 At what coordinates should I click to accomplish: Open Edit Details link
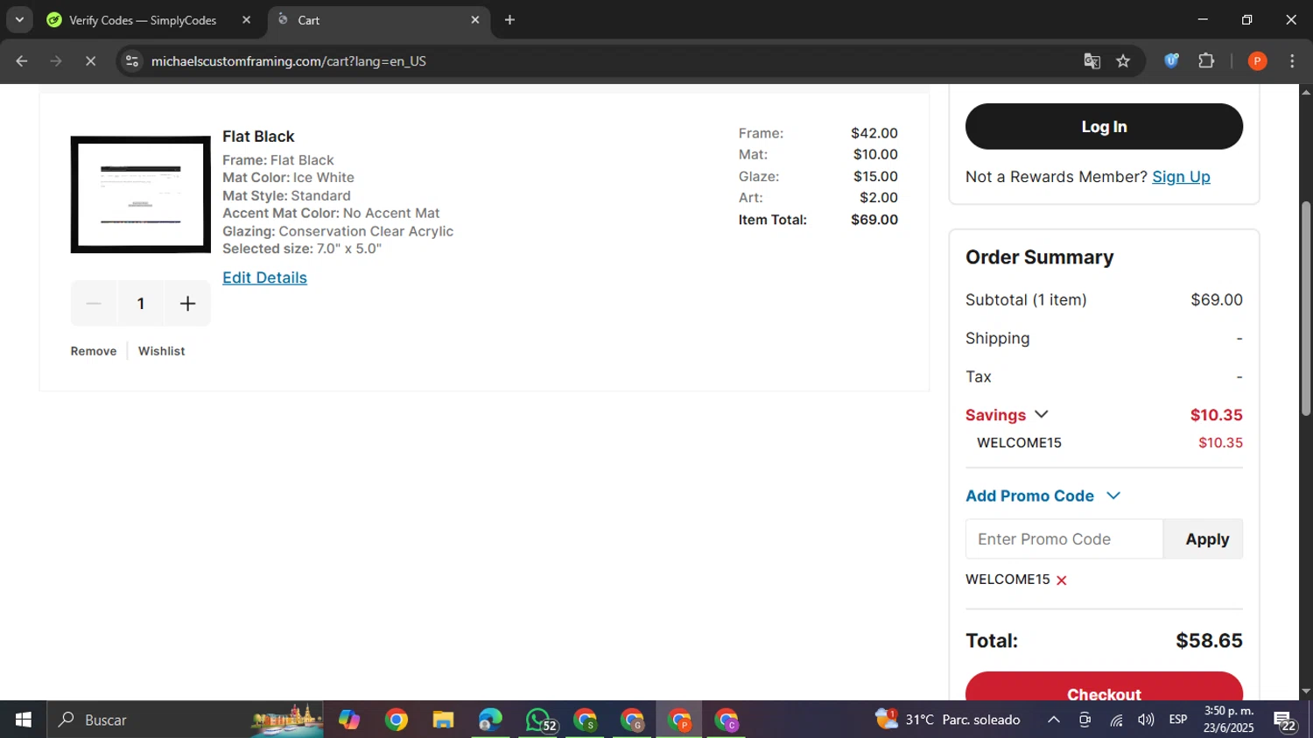pos(264,278)
